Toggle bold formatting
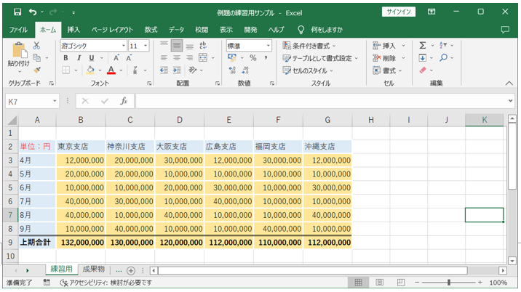The width and height of the screenshot is (521, 292). [x=66, y=58]
